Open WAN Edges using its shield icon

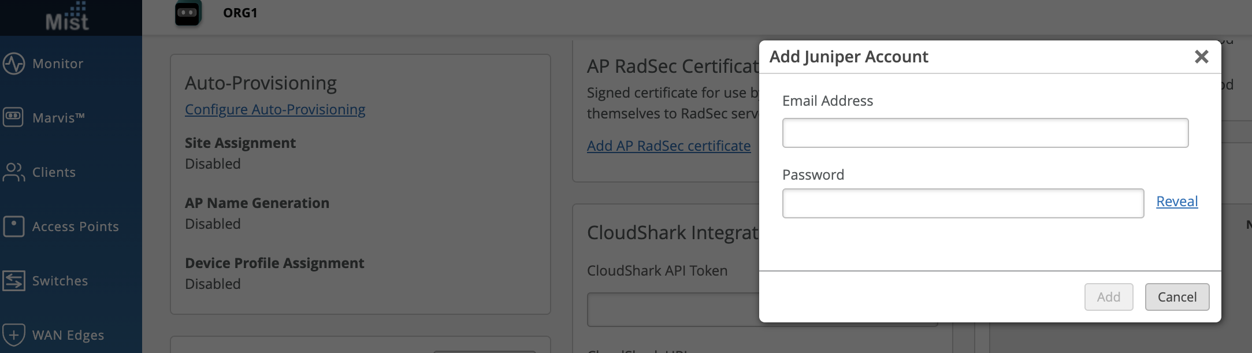13,335
